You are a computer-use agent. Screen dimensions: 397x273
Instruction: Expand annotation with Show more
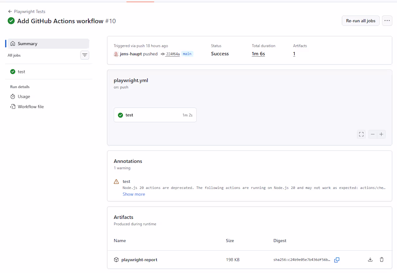tap(134, 194)
